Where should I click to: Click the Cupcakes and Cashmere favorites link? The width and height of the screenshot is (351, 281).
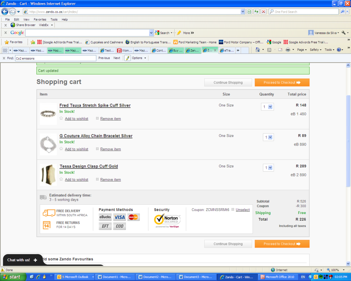tap(104, 42)
